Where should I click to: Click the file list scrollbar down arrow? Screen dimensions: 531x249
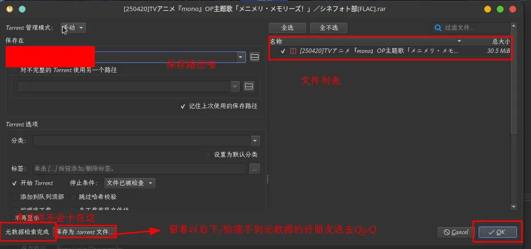[x=514, y=206]
